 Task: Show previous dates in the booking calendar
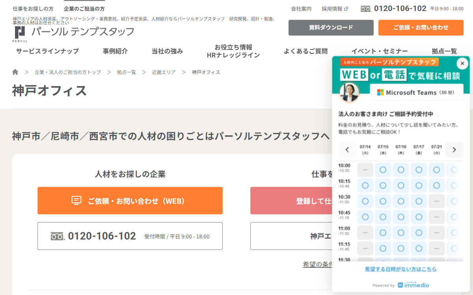point(347,150)
